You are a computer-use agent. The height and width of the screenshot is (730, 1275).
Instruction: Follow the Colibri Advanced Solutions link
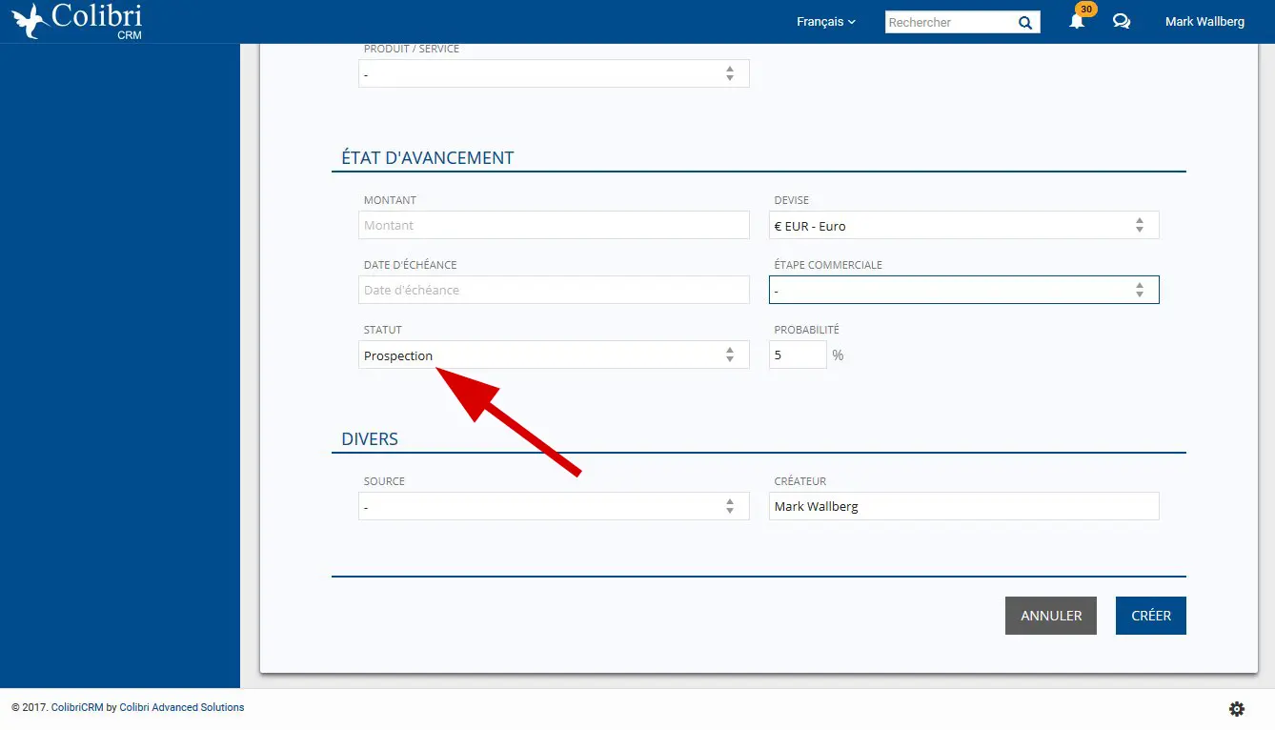click(182, 707)
